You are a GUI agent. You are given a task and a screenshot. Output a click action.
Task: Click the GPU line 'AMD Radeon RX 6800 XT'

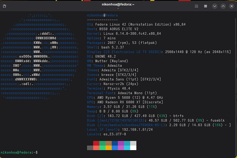(x=125, y=102)
